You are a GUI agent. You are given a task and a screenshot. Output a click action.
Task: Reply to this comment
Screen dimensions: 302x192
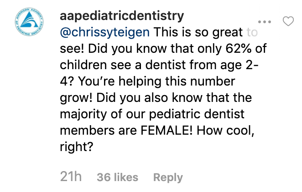click(168, 177)
